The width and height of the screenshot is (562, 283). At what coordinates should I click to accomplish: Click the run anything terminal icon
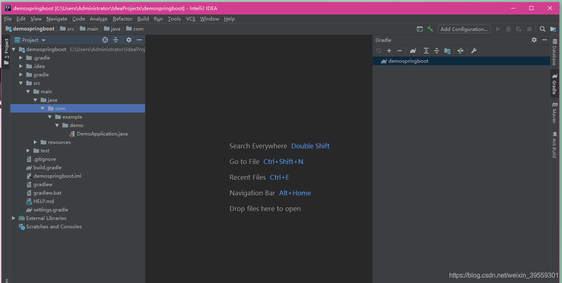pyautogui.click(x=420, y=29)
